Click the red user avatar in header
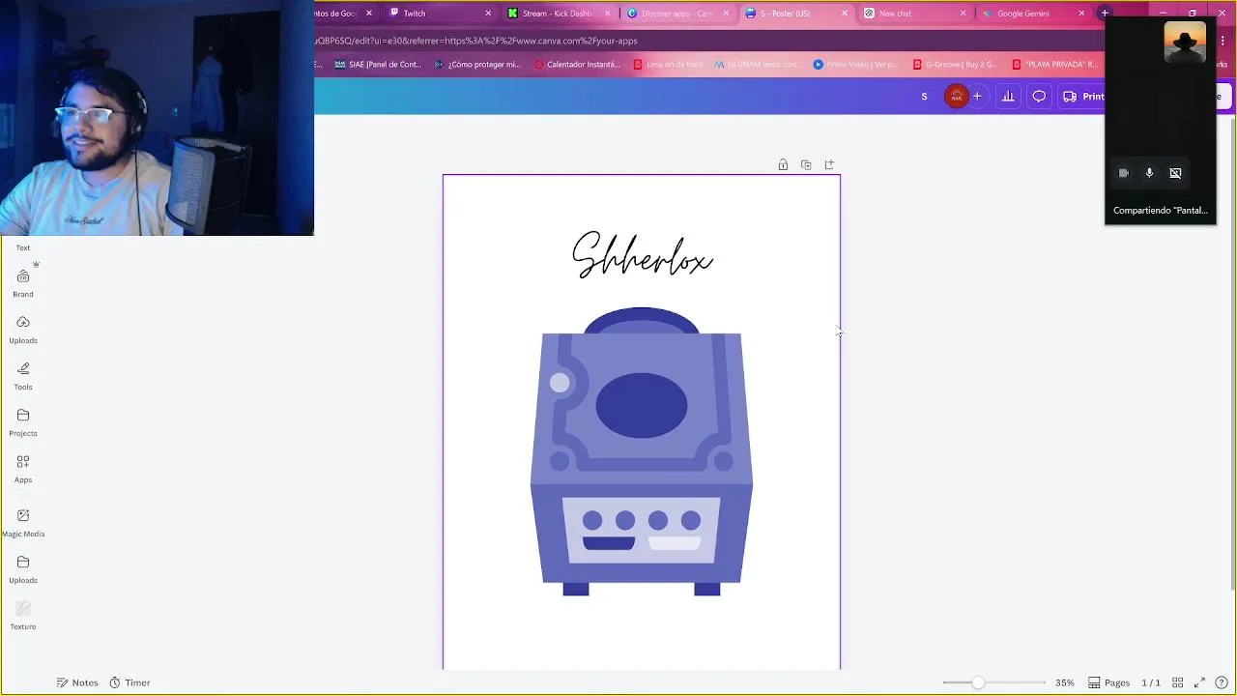The height and width of the screenshot is (696, 1237). click(x=956, y=96)
